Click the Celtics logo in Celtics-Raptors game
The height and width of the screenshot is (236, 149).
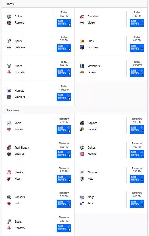(9, 17)
